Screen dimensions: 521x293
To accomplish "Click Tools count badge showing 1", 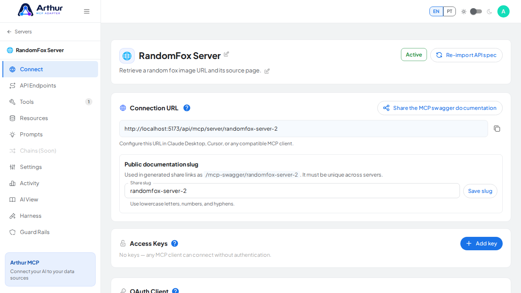I will point(89,102).
